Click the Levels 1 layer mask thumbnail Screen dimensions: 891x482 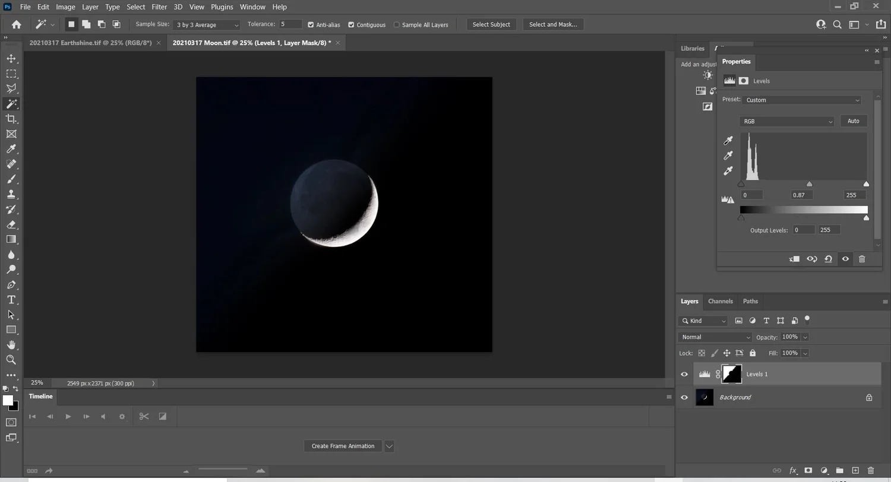coord(732,374)
